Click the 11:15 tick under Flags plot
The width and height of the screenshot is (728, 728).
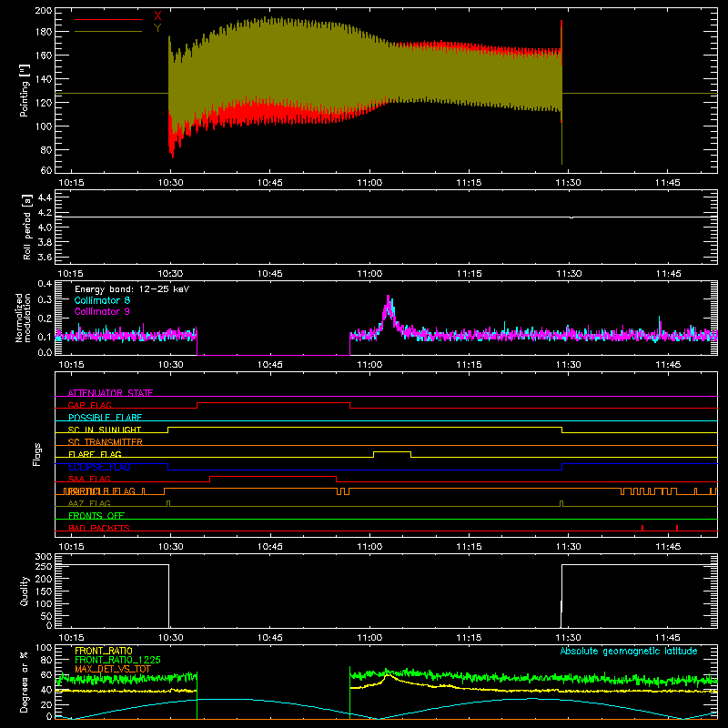[469, 547]
